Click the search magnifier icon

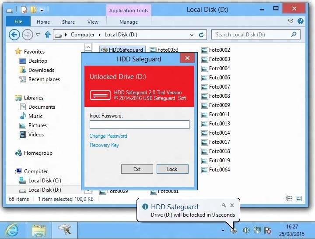(294, 35)
